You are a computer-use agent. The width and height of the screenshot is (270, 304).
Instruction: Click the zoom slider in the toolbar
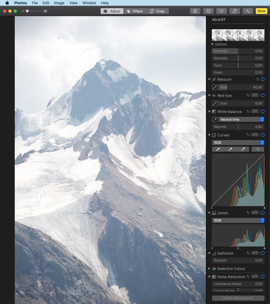pos(34,11)
